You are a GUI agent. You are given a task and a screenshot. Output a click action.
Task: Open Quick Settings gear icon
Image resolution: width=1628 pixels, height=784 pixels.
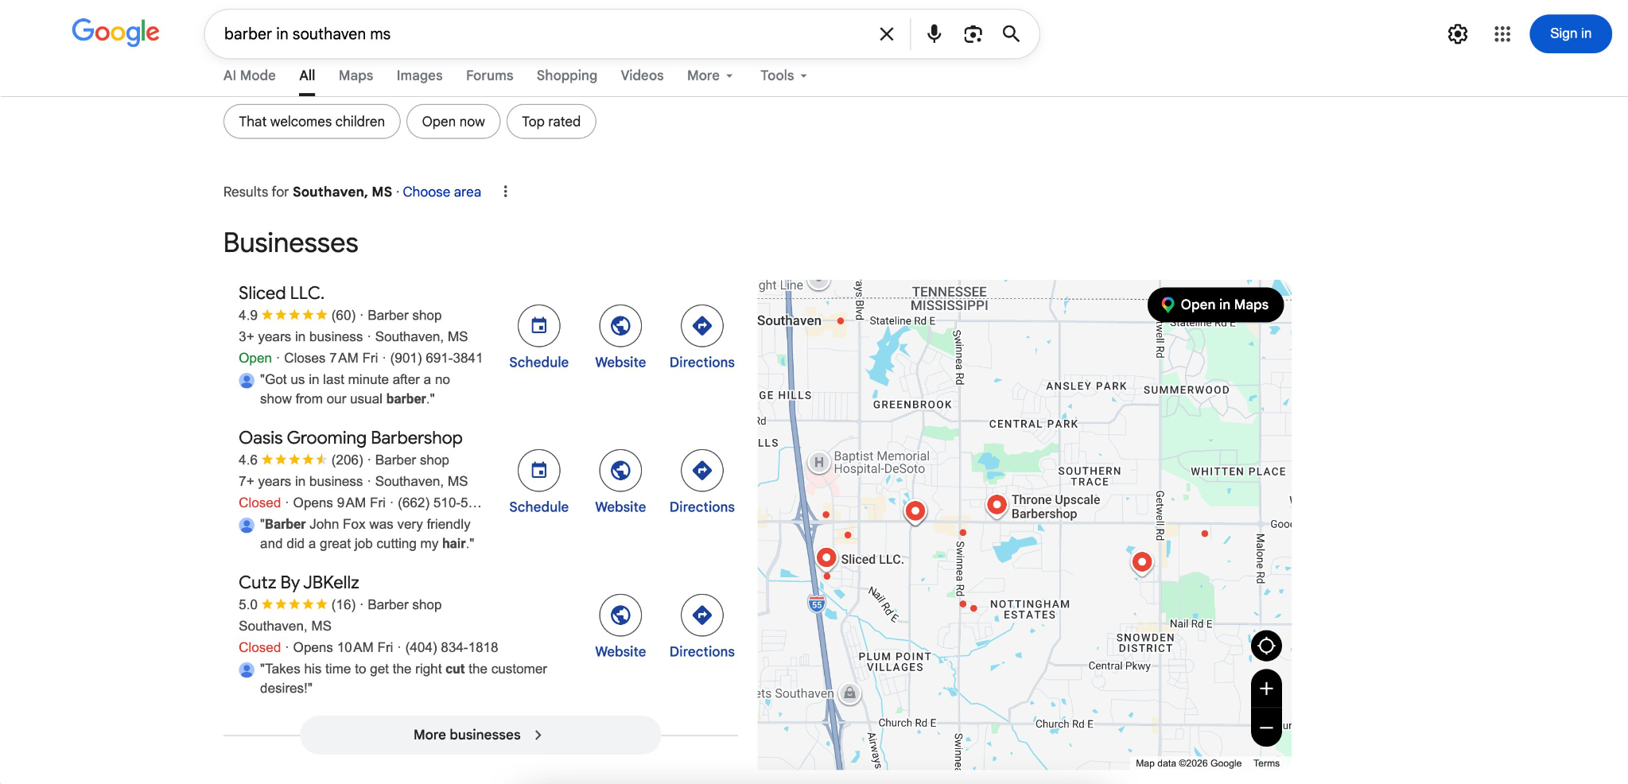pyautogui.click(x=1457, y=34)
